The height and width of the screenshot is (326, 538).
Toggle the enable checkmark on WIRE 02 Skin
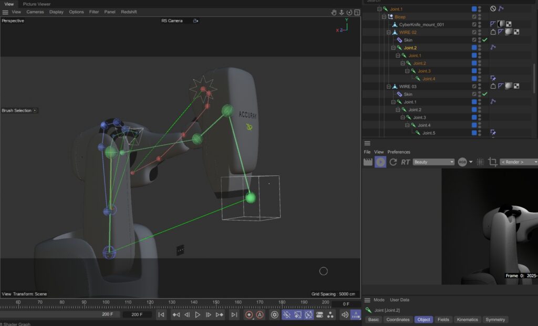(485, 40)
